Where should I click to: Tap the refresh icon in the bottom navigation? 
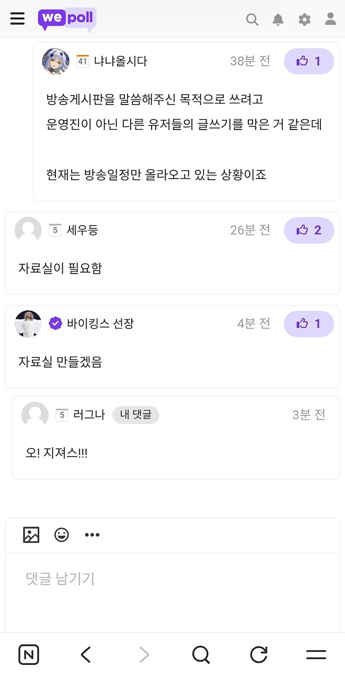pos(258,654)
